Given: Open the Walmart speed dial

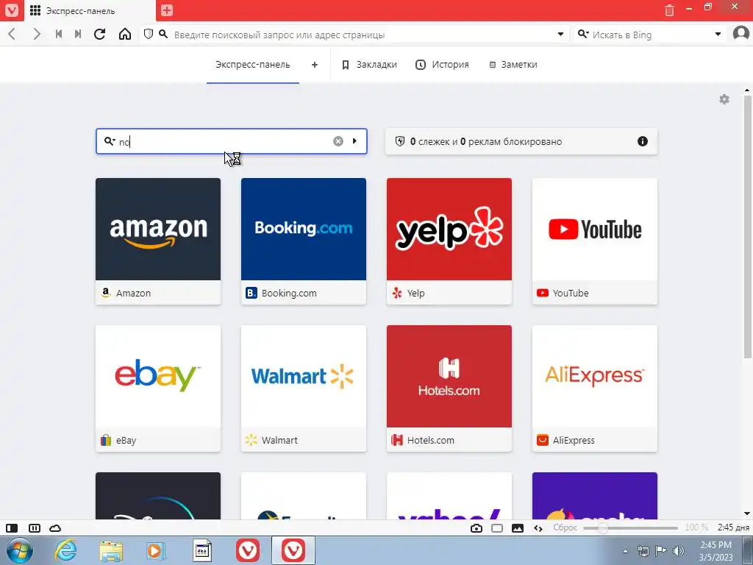Looking at the screenshot, I should tap(304, 388).
